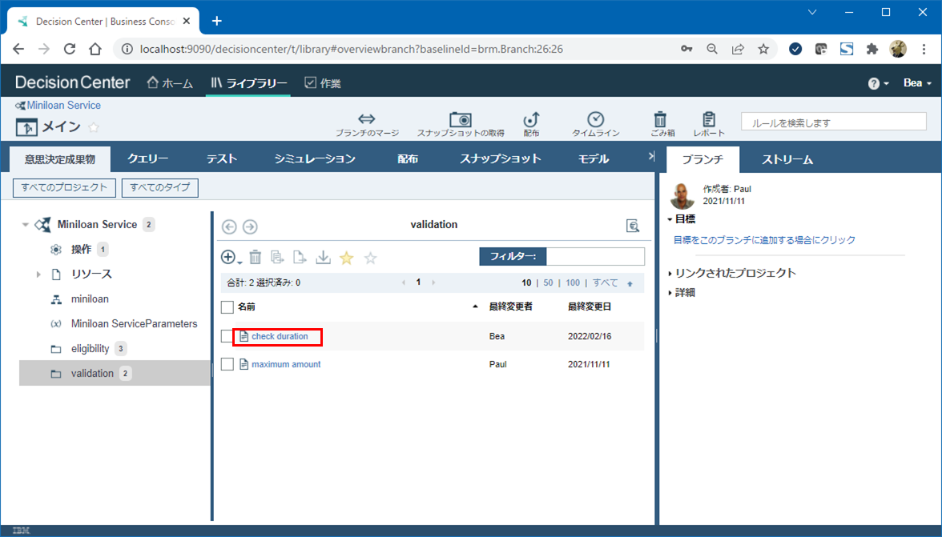The image size is (942, 537).
Task: Open the browser extensions puzzle icon
Action: point(872,49)
